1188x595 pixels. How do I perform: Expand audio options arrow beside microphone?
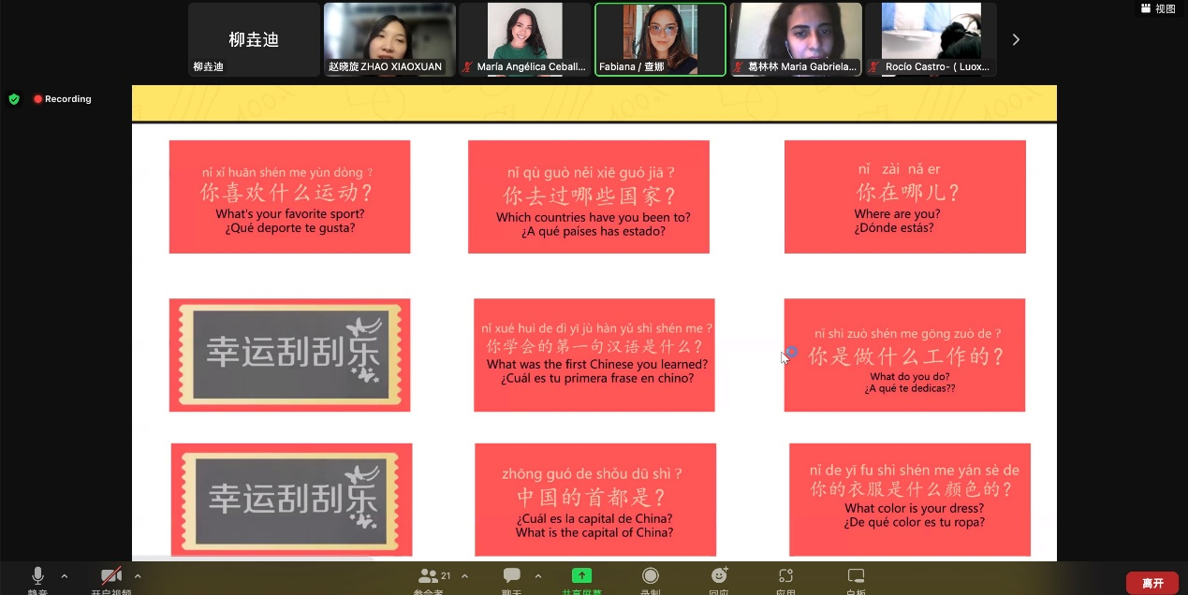pos(65,576)
